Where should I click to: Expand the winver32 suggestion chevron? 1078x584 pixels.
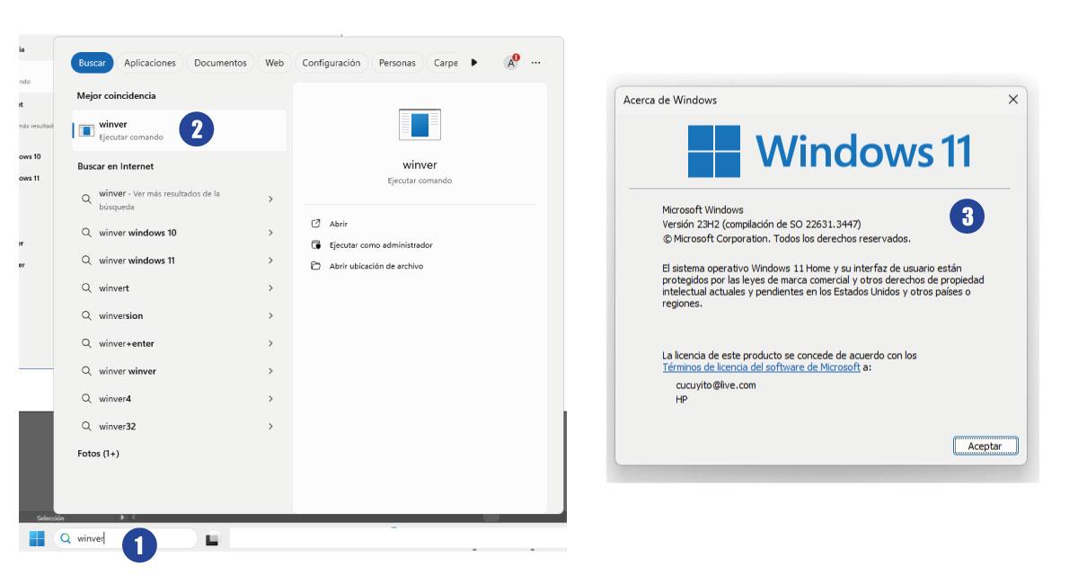pos(270,426)
